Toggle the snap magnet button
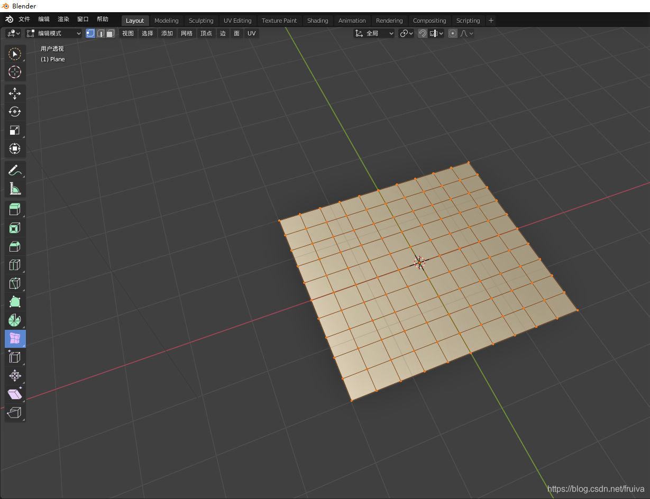This screenshot has height=499, width=650. pos(423,33)
